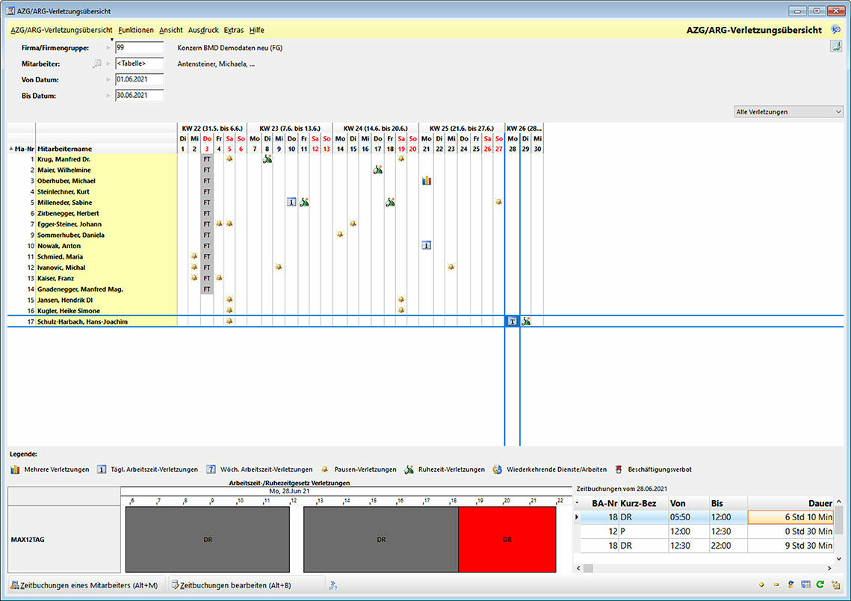Image resolution: width=851 pixels, height=601 pixels.
Task: Click break violation bell icon for Sommerhuber, Daniela
Action: point(340,235)
